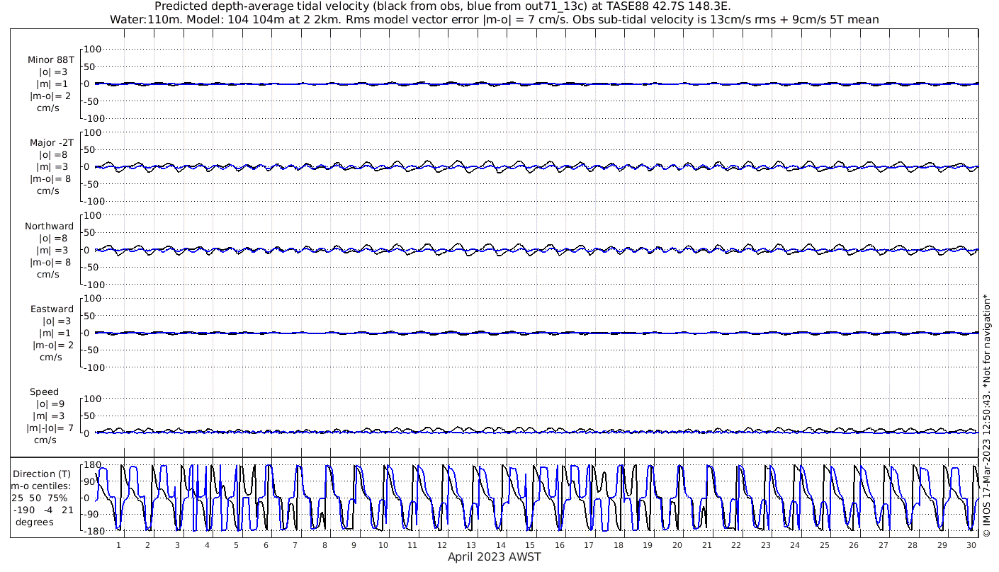This screenshot has height=572, width=999.
Task: Click day 30 tick label on the x-axis
Action: (x=971, y=546)
